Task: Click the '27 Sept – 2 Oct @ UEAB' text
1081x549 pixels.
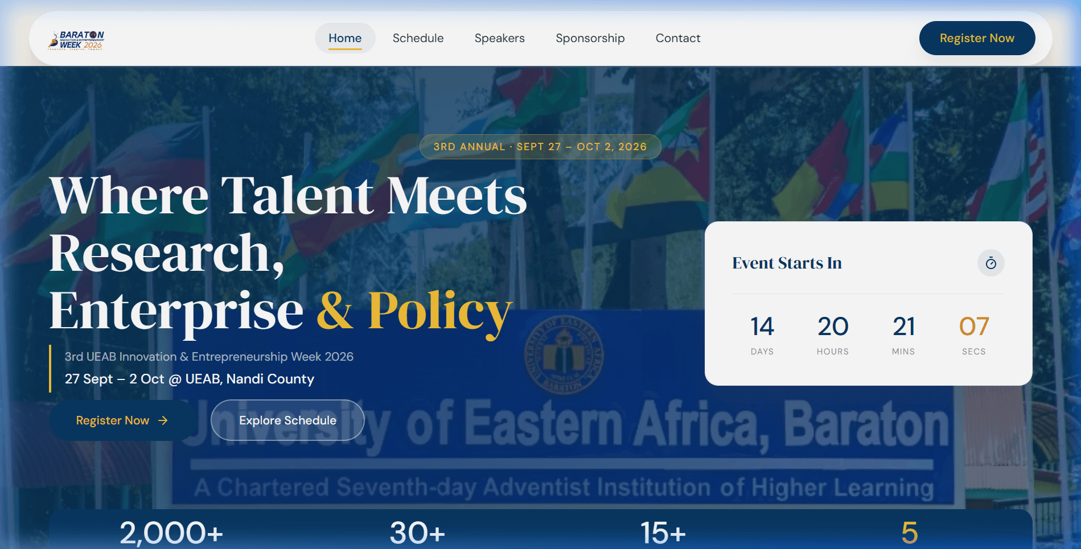Action: click(x=190, y=379)
